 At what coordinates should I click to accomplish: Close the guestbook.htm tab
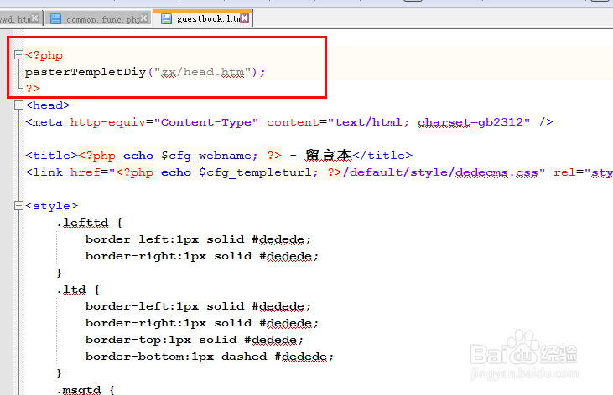tap(245, 18)
